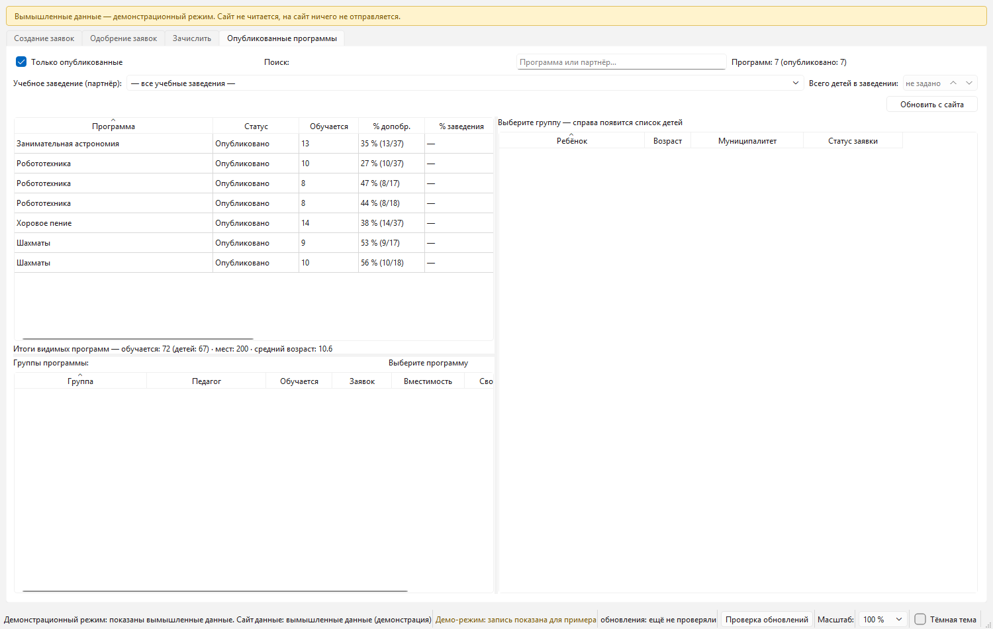Sort programs by the 'Программа' column header
The width and height of the screenshot is (993, 629).
114,126
